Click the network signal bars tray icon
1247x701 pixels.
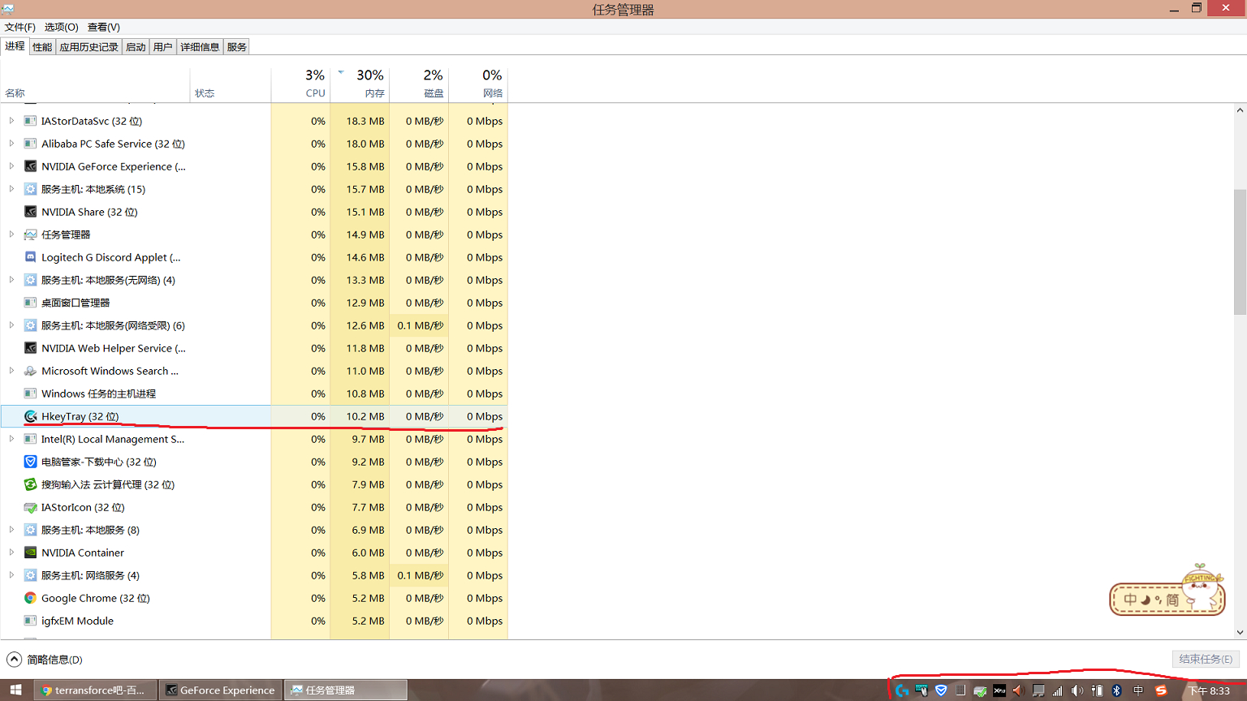coord(1057,690)
